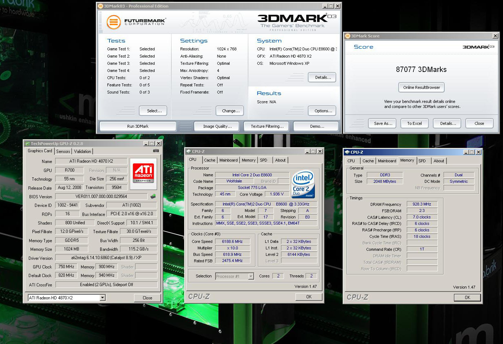Click the Rated FSB 2475.4 MHz value
Image resolution: width=503 pixels, height=344 pixels.
click(x=232, y=261)
